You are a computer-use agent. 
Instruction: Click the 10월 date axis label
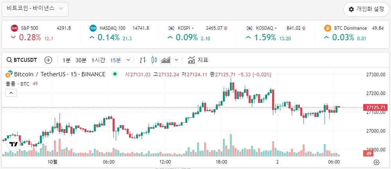[x=52, y=162]
